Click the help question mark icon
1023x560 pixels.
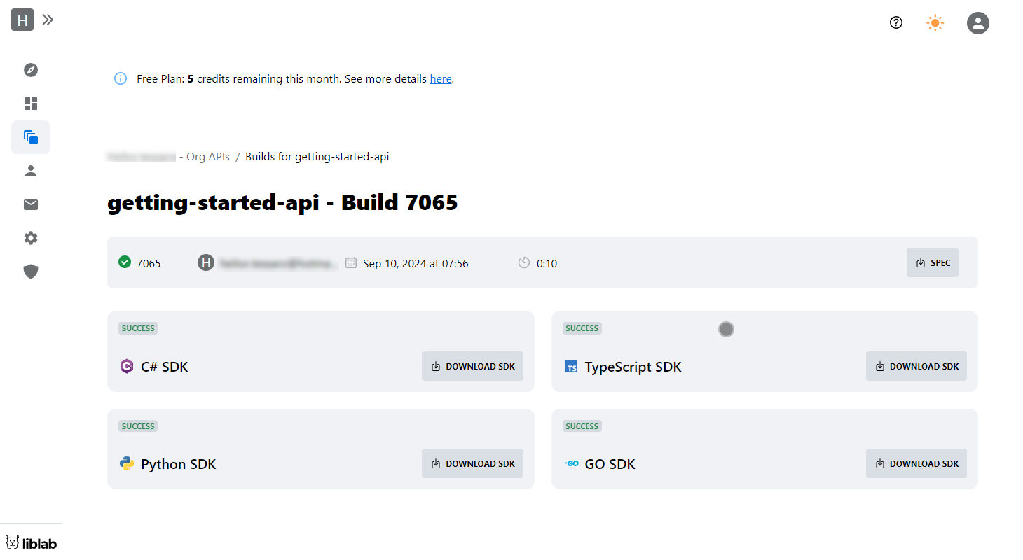click(x=896, y=23)
